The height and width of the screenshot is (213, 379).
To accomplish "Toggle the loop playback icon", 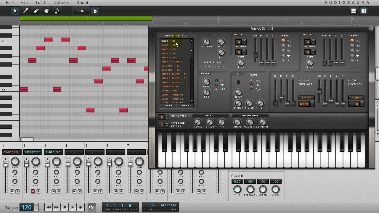I will click(92, 207).
